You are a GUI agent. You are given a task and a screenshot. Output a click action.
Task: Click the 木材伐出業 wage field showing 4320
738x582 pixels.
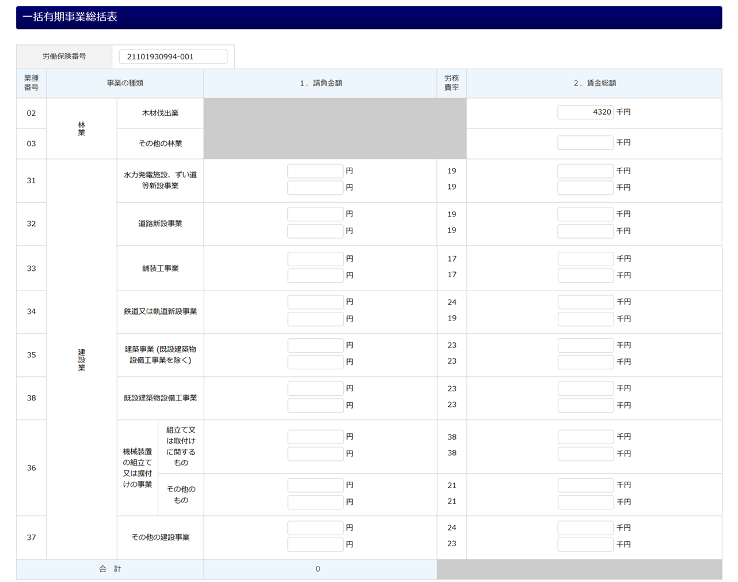pyautogui.click(x=585, y=112)
